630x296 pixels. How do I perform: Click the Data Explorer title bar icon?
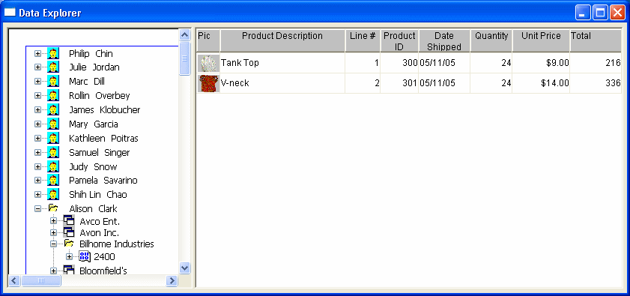coord(10,13)
